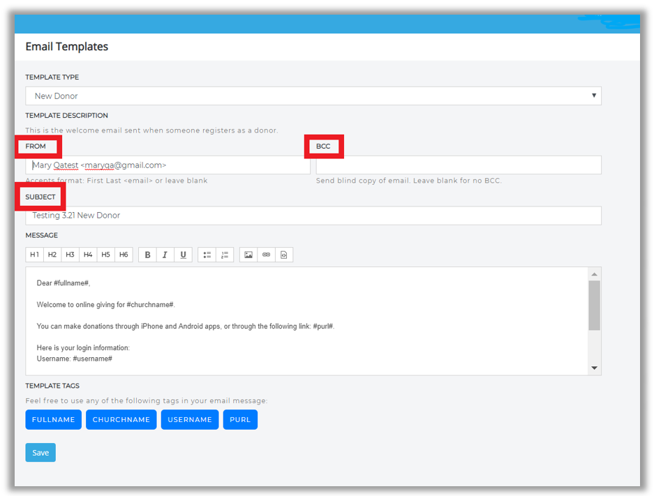The image size is (654, 496).
Task: Click 'Welcome to online giving' line
Action: pos(106,305)
